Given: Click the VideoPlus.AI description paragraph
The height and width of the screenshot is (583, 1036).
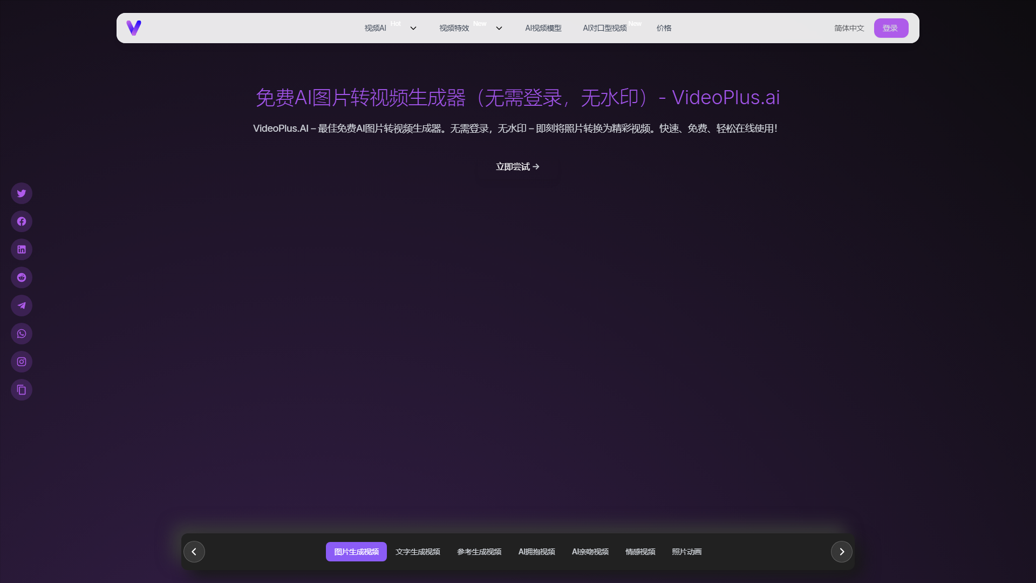Looking at the screenshot, I should click(x=515, y=128).
